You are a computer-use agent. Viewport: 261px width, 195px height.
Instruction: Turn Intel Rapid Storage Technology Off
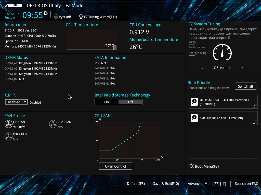(x=130, y=102)
